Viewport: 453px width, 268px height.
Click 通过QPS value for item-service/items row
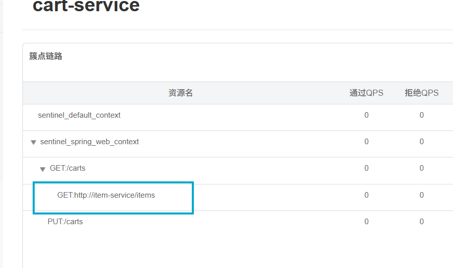tap(366, 195)
